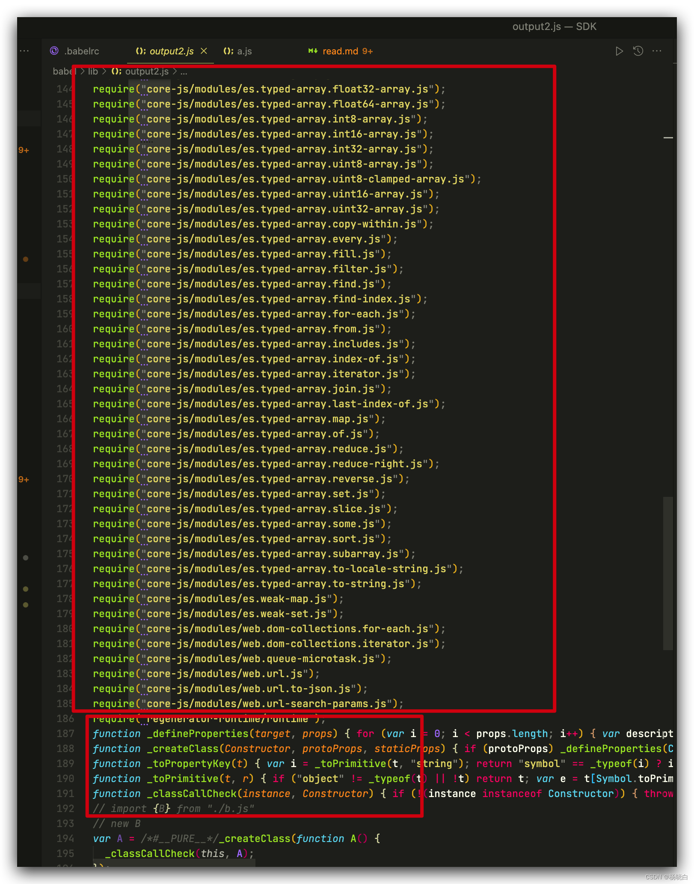Click the find-index.js require line
The height and width of the screenshot is (884, 694).
pos(260,299)
